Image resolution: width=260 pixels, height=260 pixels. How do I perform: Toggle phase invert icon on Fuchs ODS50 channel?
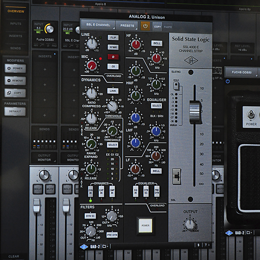pos(48,45)
